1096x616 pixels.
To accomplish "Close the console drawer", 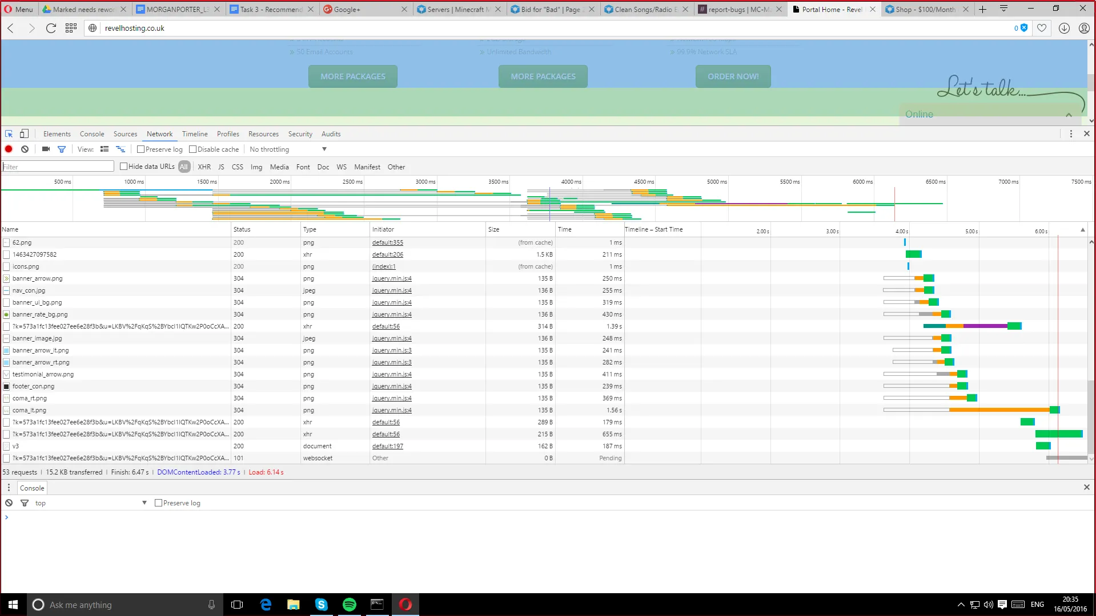I will point(1087,487).
